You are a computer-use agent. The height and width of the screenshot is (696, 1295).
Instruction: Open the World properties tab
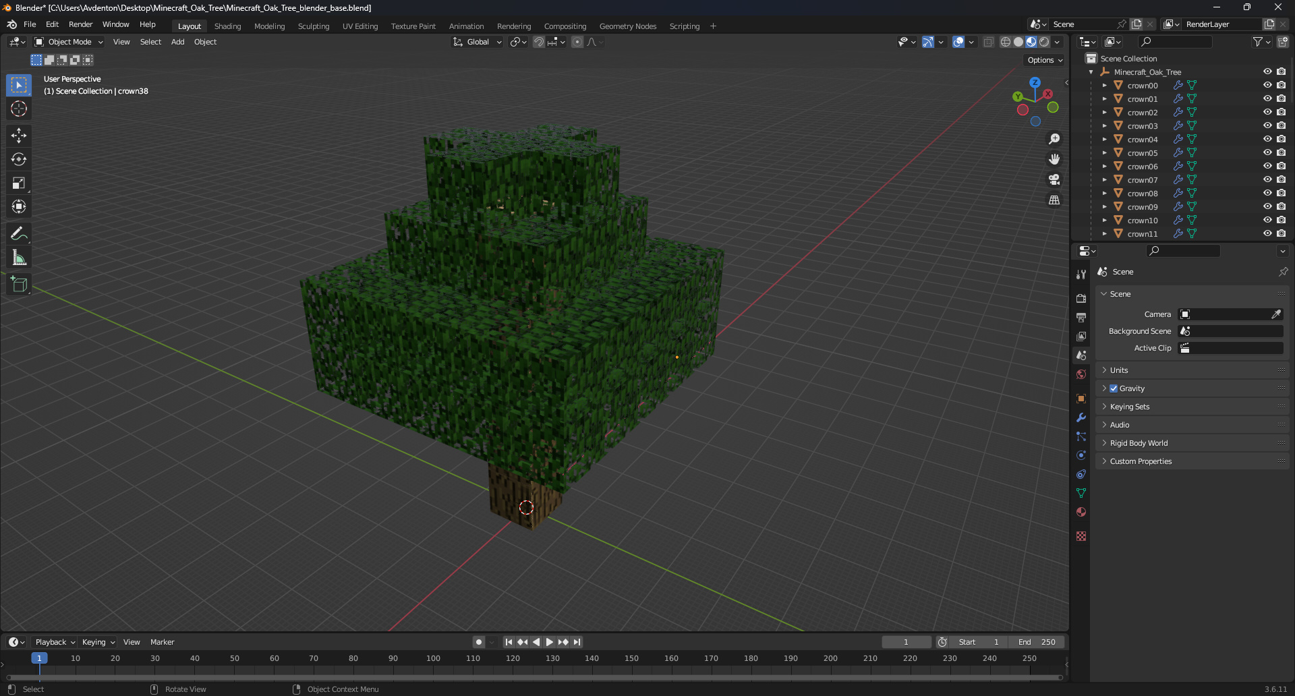[1081, 374]
